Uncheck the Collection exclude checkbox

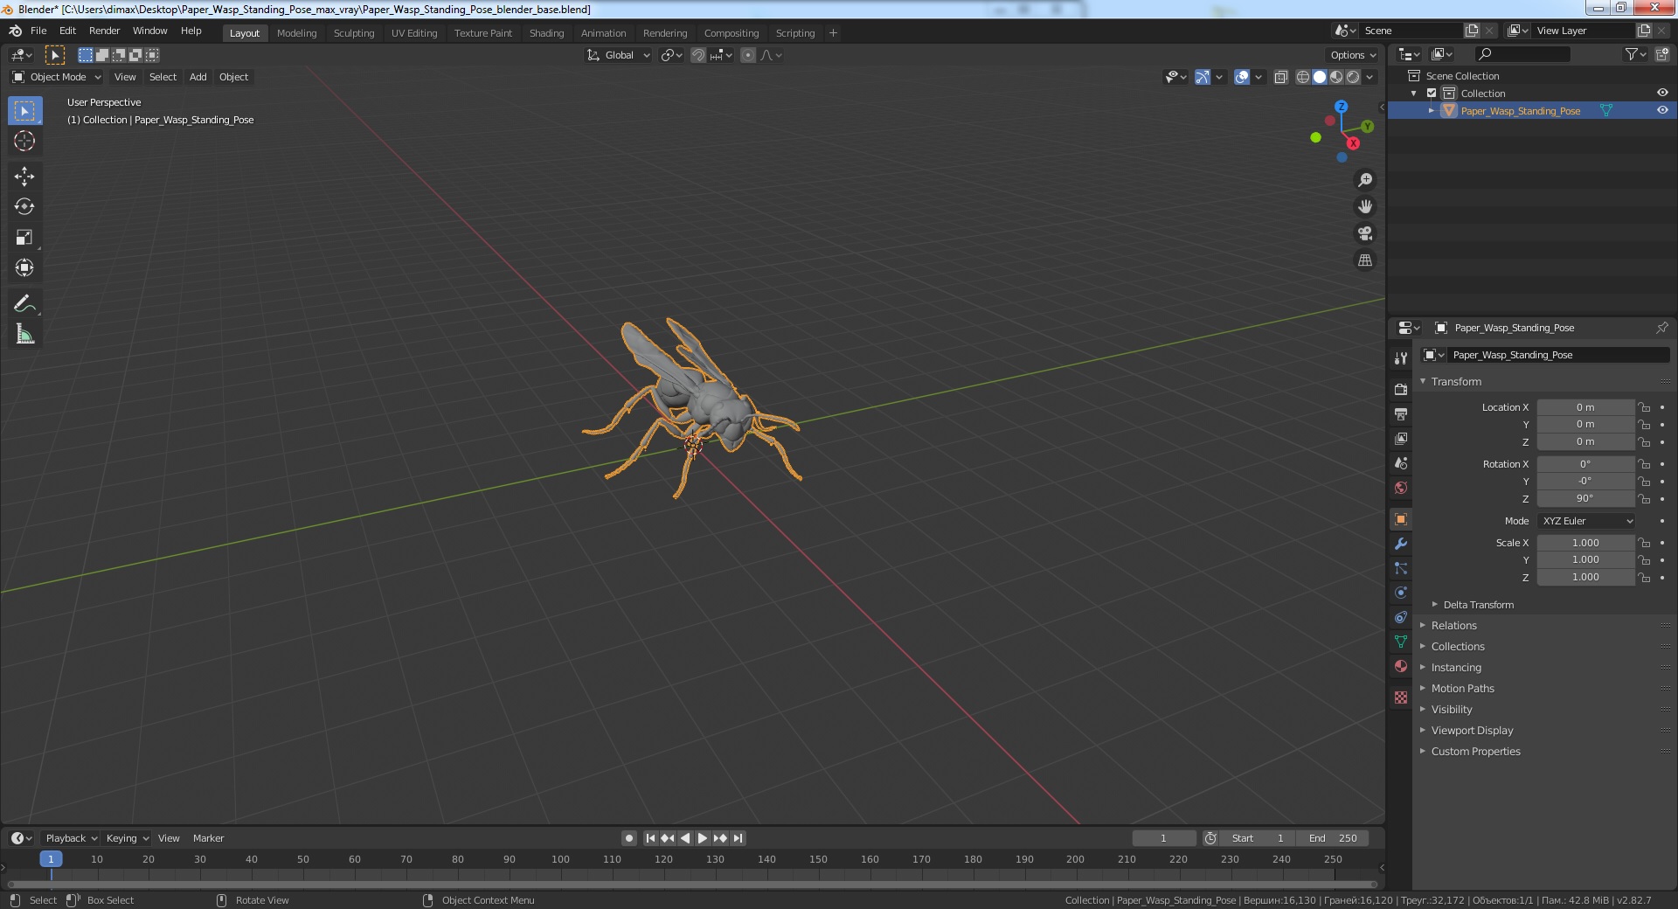[x=1432, y=94]
